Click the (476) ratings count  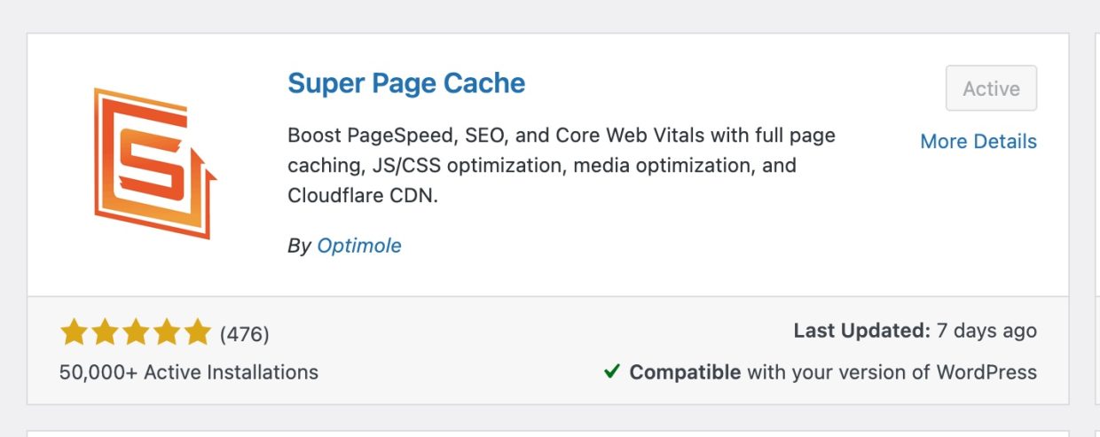(x=244, y=334)
